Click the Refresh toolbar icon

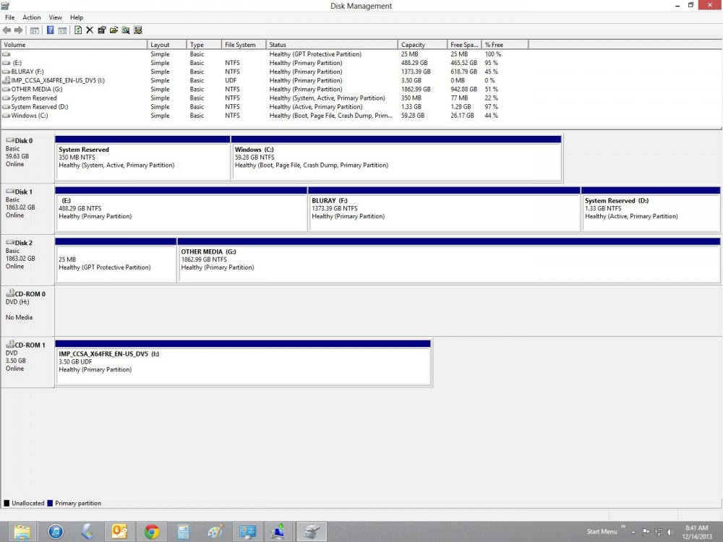click(77, 30)
